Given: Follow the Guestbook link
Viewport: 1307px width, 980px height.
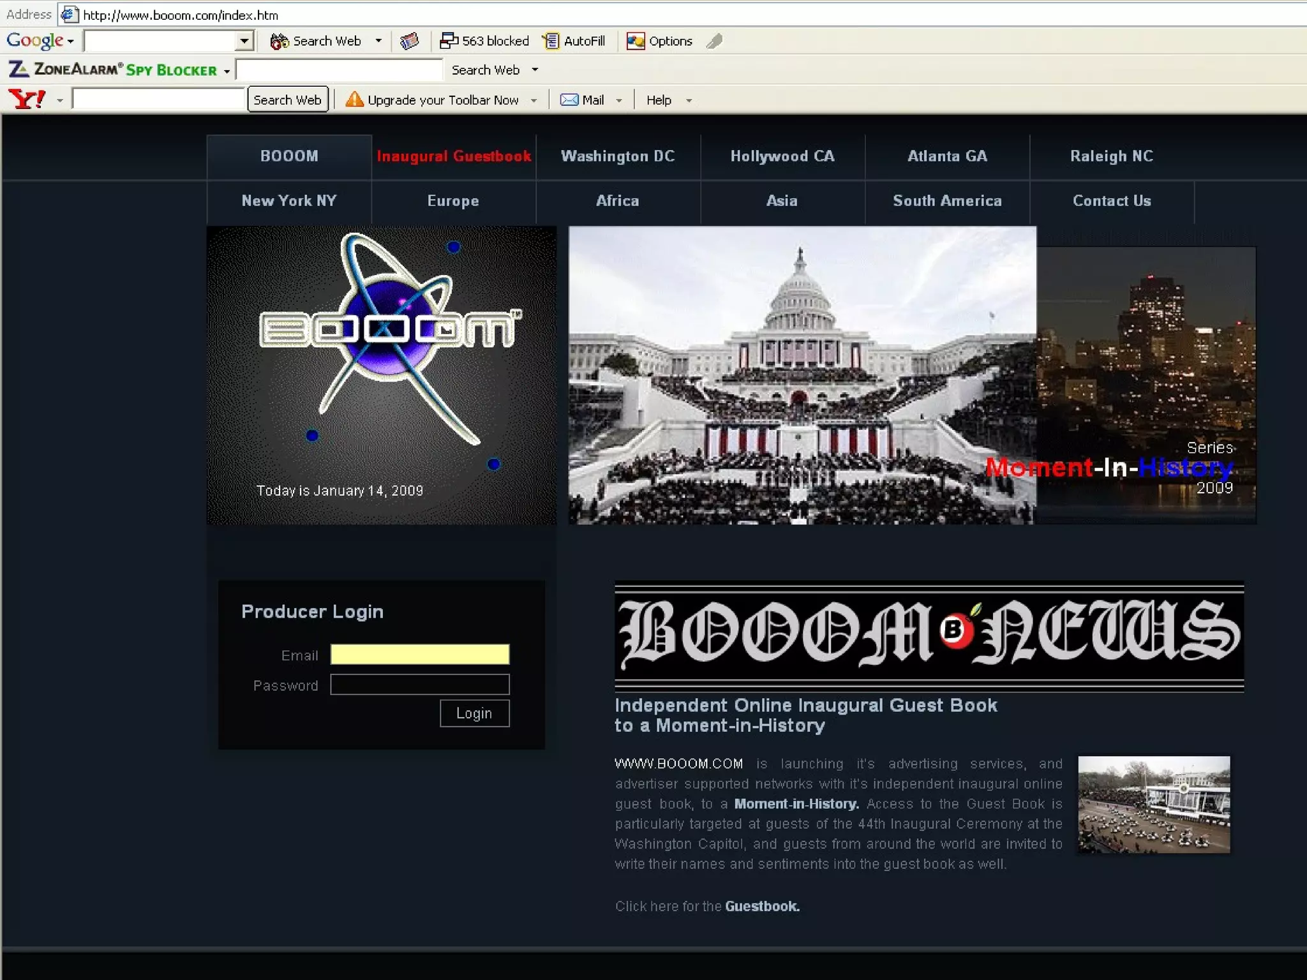Looking at the screenshot, I should click(762, 906).
